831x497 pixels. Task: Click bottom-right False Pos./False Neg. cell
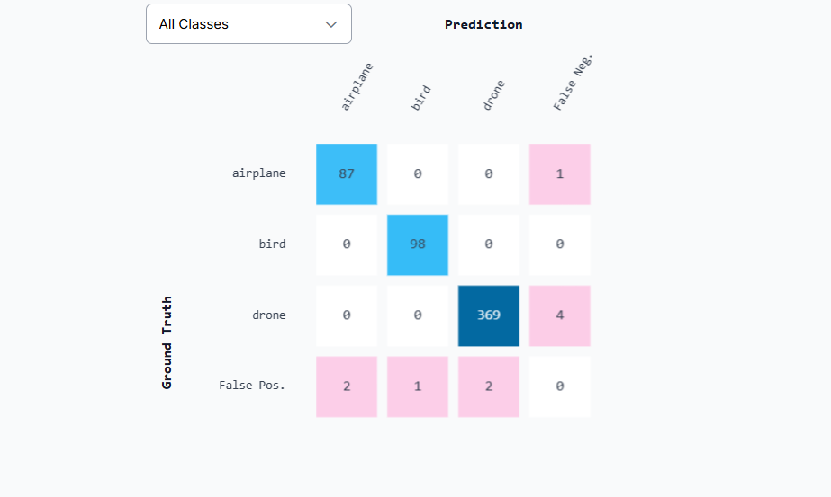560,386
